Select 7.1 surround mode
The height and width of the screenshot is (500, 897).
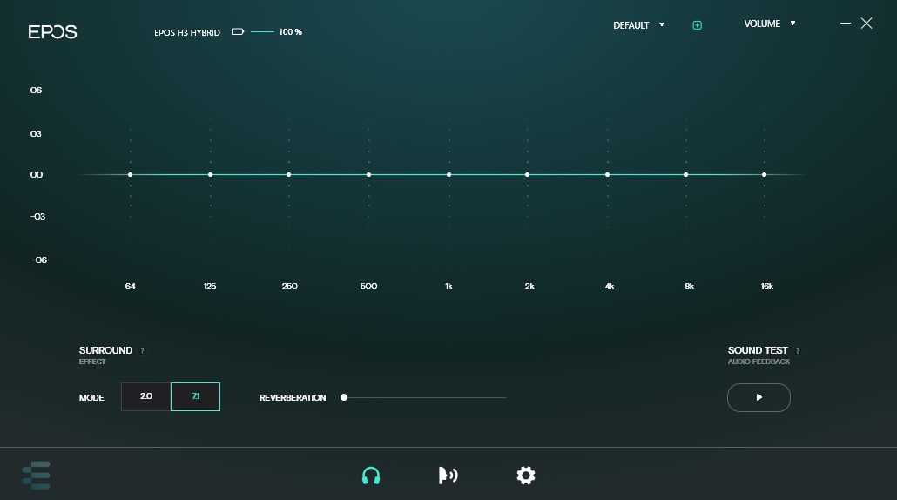pos(196,397)
